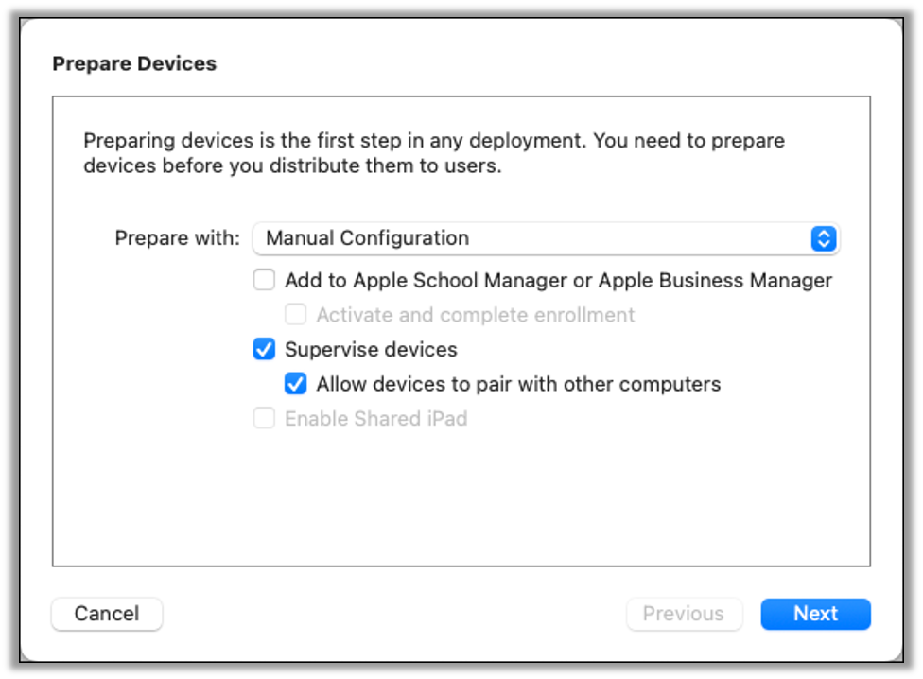The height and width of the screenshot is (679, 923).
Task: Click the Next button
Action: point(815,614)
